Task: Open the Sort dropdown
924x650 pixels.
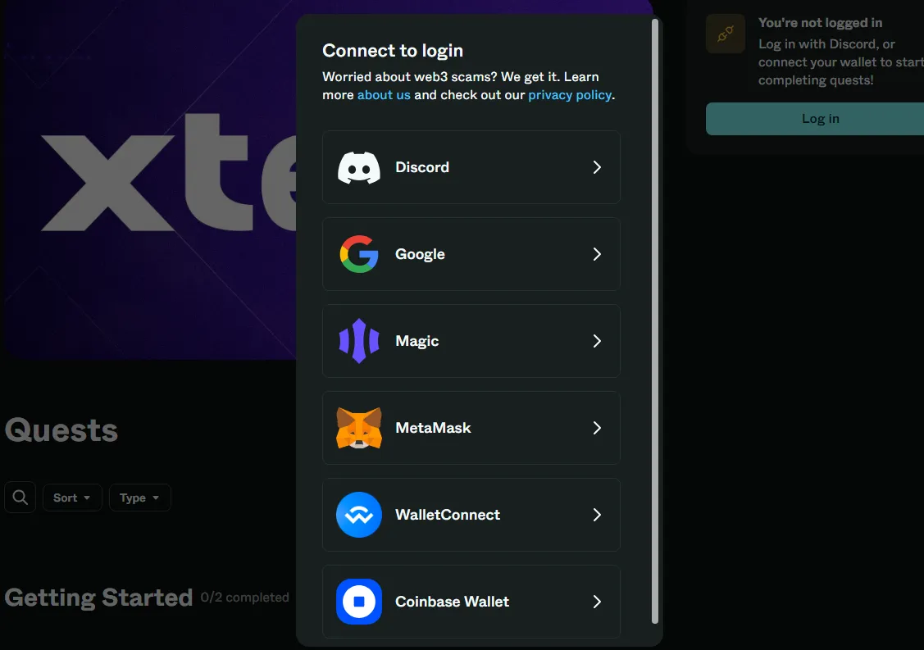Action: coord(72,498)
